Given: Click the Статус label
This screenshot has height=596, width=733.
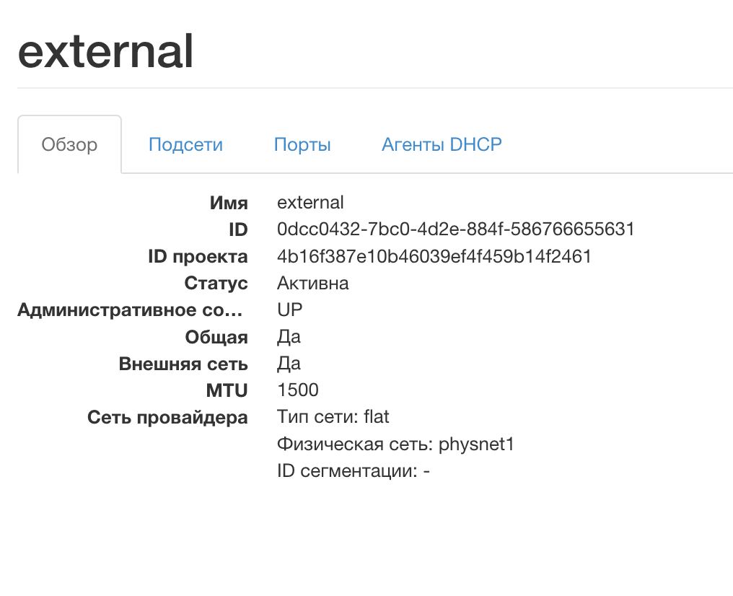Looking at the screenshot, I should coord(216,284).
